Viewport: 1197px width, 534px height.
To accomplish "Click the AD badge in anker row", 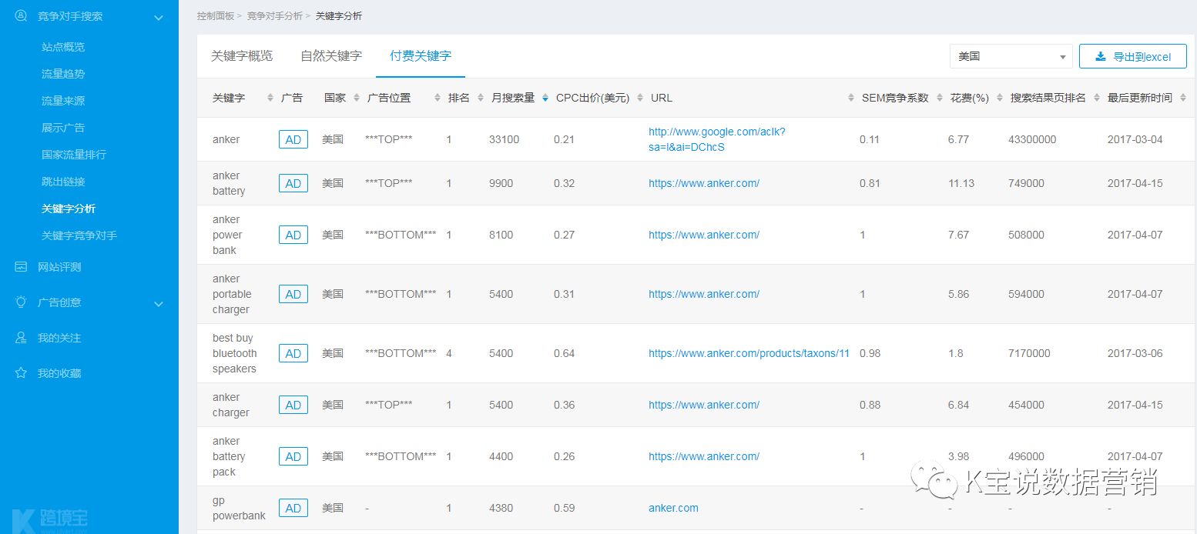I will pyautogui.click(x=293, y=139).
